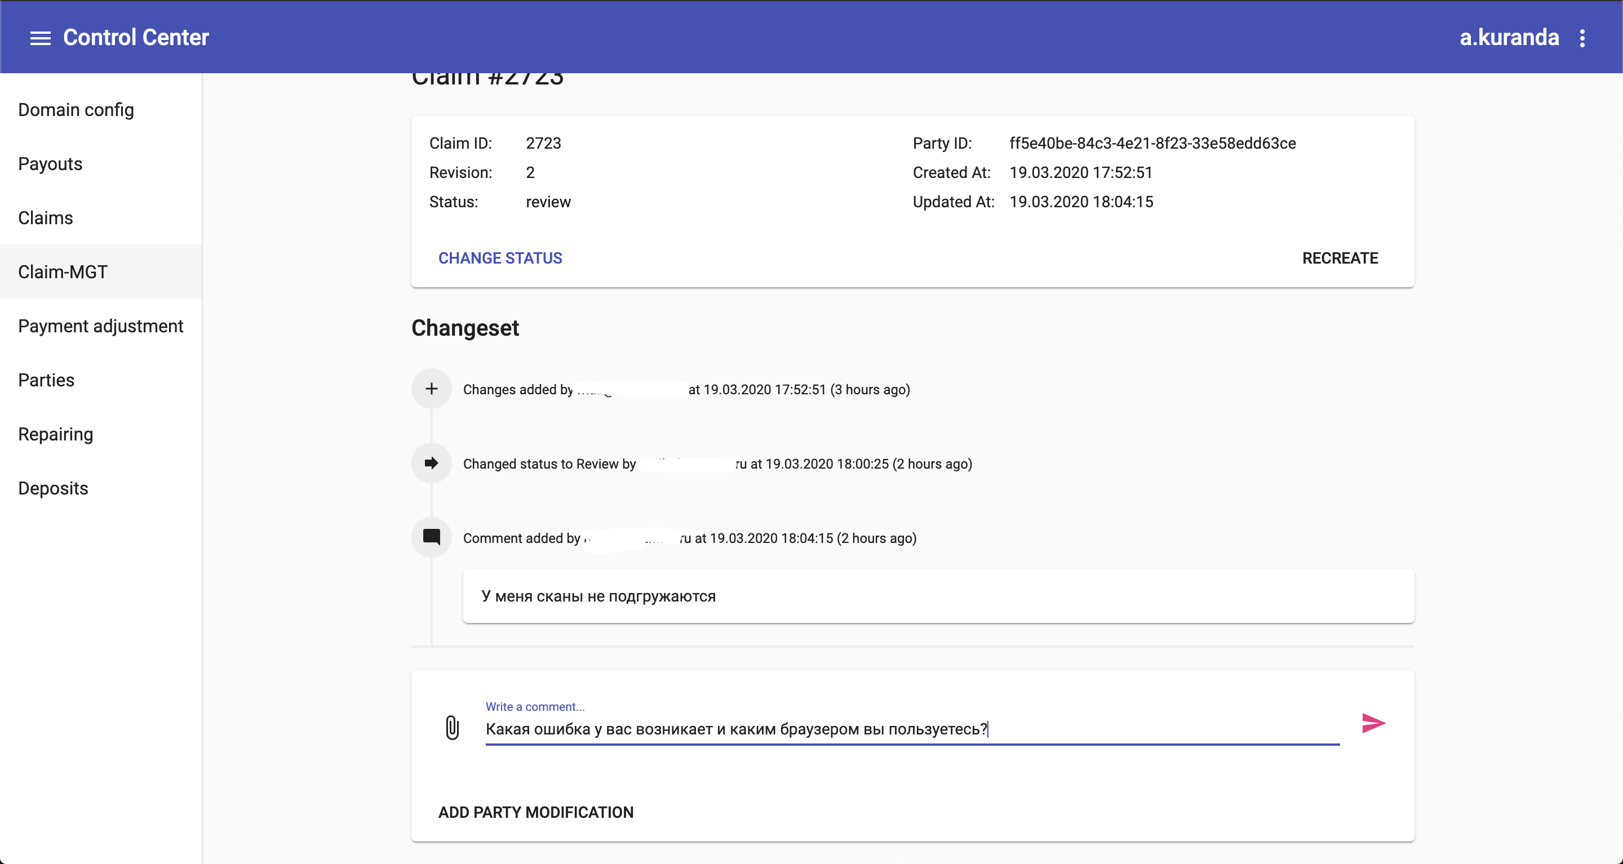The height and width of the screenshot is (864, 1623).
Task: Click the Status value review
Action: coord(548,202)
